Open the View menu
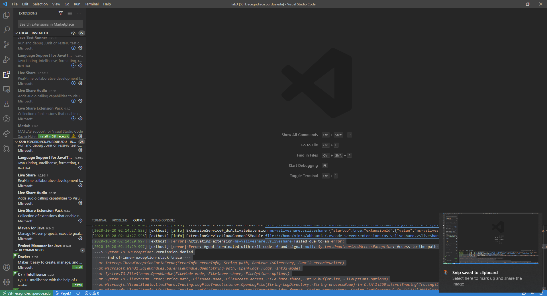The image size is (547, 296). tap(56, 4)
